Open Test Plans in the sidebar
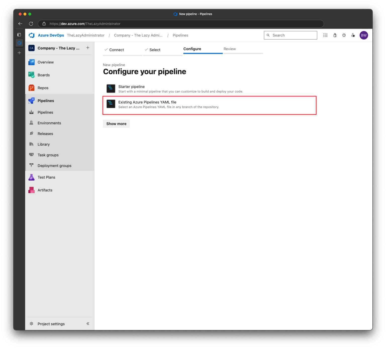386x348 pixels. point(60,177)
